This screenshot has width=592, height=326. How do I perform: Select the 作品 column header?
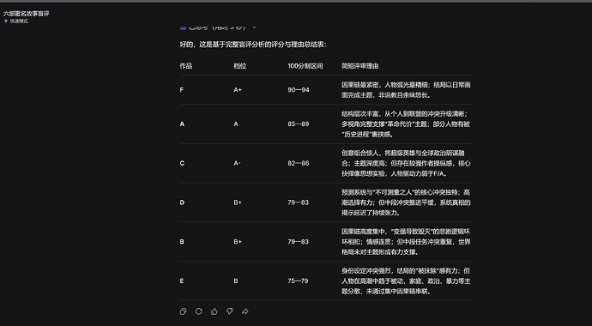coord(186,66)
